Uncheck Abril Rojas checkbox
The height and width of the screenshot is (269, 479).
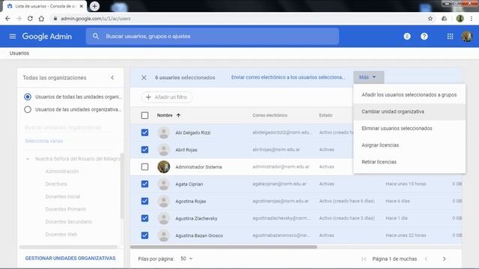pos(144,149)
